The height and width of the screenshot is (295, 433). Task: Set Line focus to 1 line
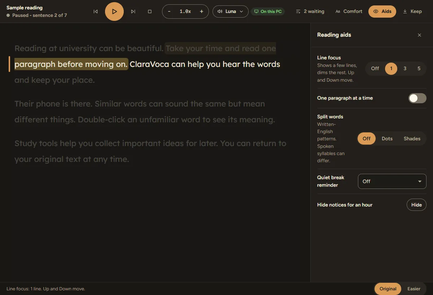point(391,68)
